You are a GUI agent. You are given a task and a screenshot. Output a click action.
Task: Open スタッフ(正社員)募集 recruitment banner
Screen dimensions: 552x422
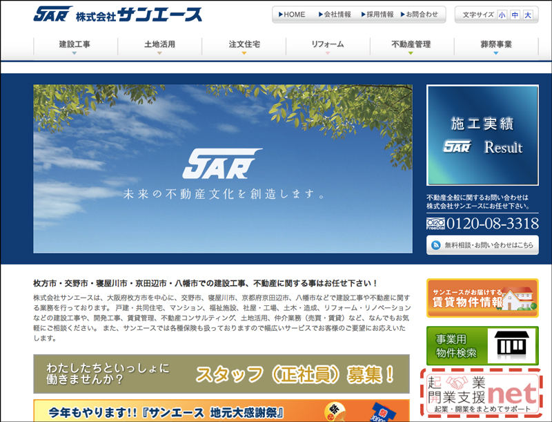click(221, 374)
